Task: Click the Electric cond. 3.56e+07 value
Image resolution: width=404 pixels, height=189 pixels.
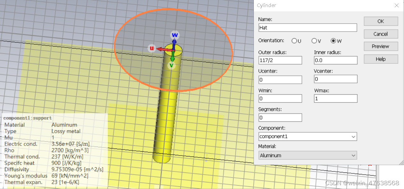Action: click(x=70, y=144)
